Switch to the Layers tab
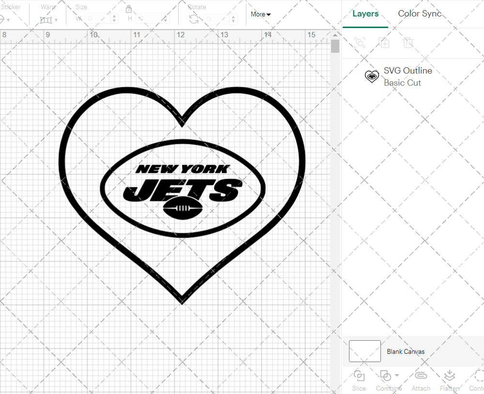 [x=365, y=14]
